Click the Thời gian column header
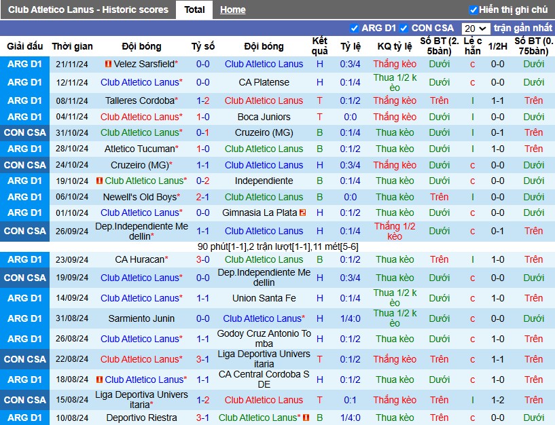 pyautogui.click(x=72, y=46)
